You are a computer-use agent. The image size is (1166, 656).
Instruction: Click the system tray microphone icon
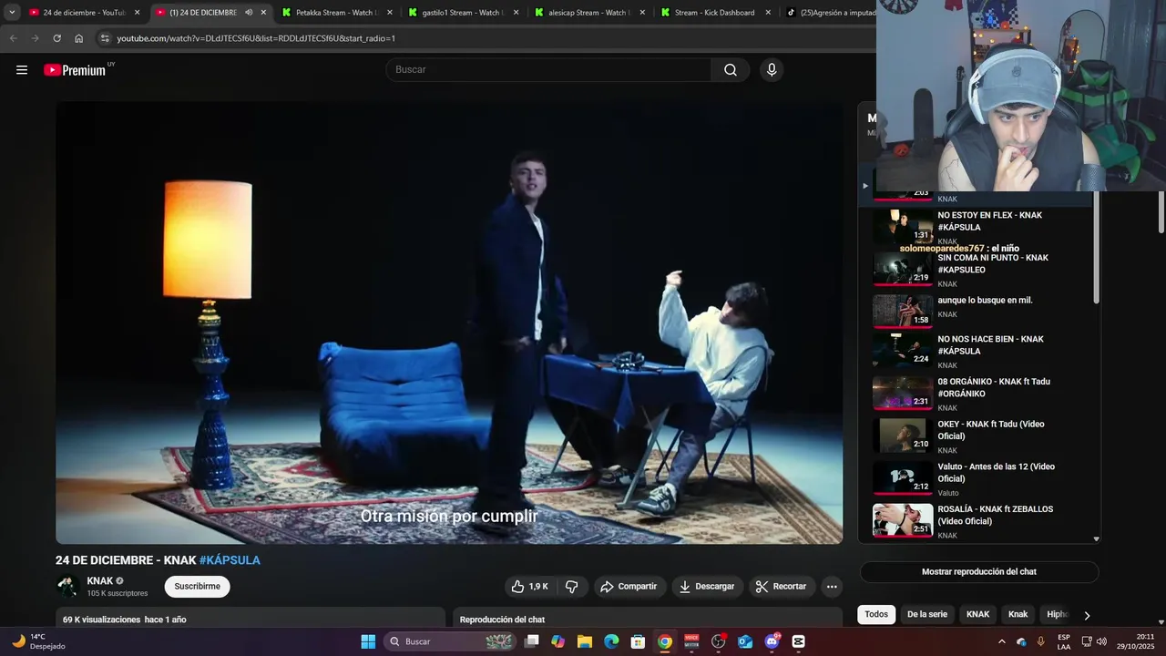click(x=1040, y=641)
